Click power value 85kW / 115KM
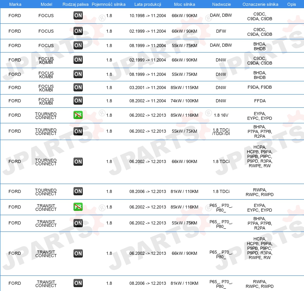The height and width of the screenshot is (291, 304). [x=184, y=88]
